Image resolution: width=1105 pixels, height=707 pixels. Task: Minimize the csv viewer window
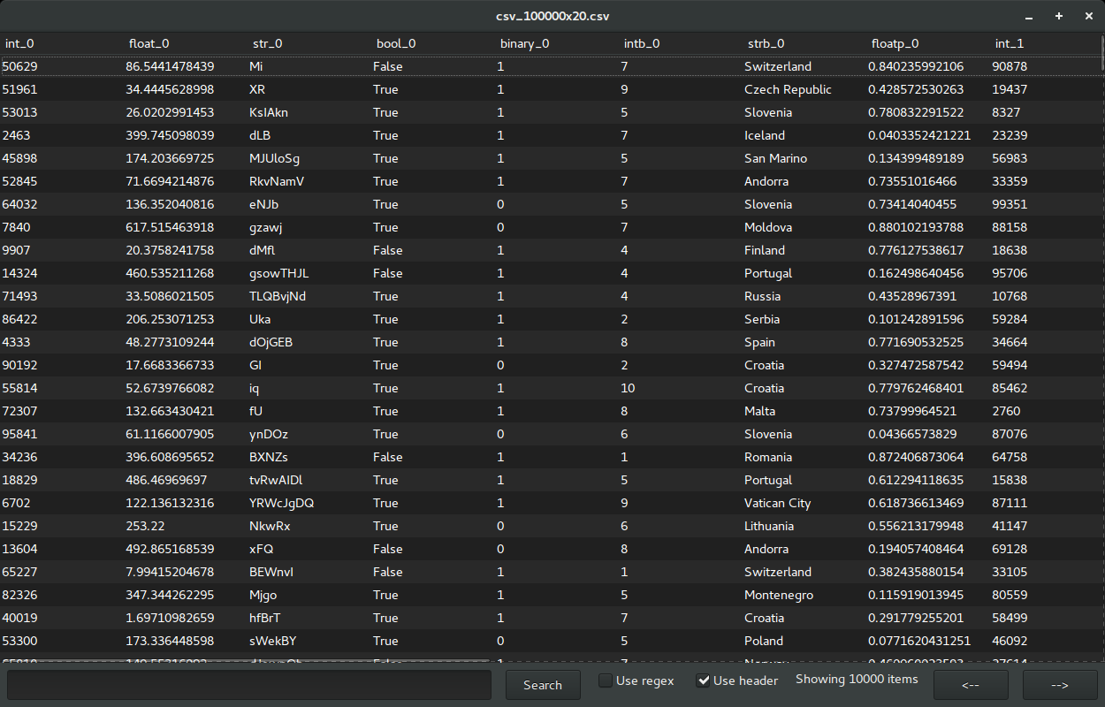[1030, 16]
